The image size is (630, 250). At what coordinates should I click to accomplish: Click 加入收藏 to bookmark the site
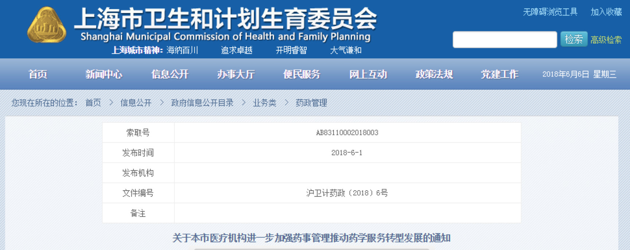click(x=606, y=12)
